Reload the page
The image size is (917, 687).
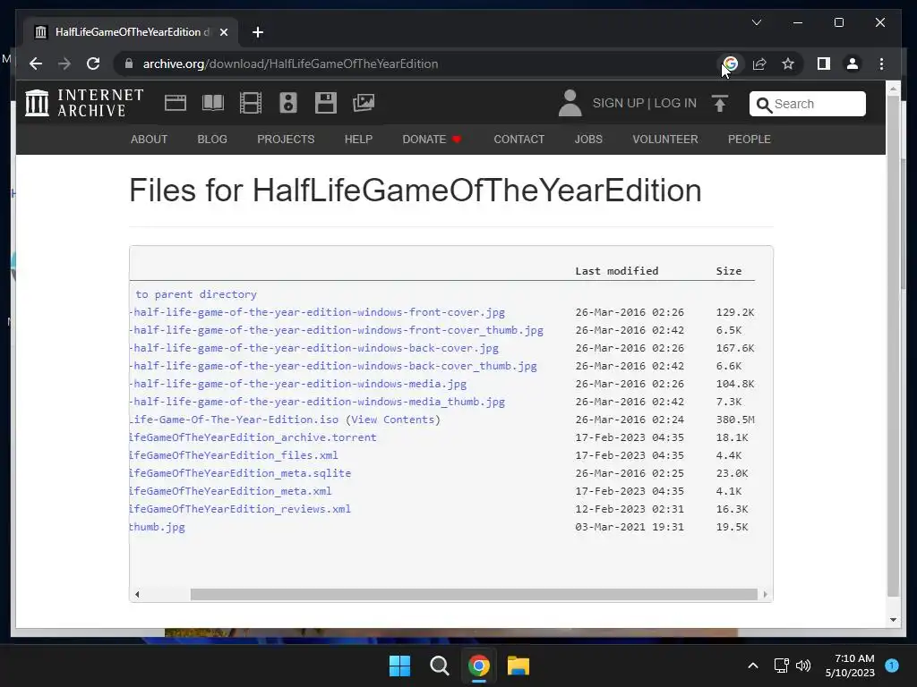click(x=93, y=64)
